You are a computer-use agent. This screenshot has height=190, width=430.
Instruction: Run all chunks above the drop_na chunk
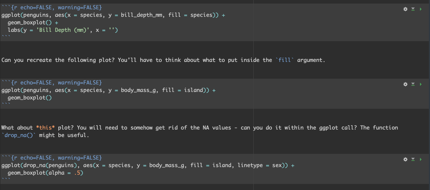413,159
